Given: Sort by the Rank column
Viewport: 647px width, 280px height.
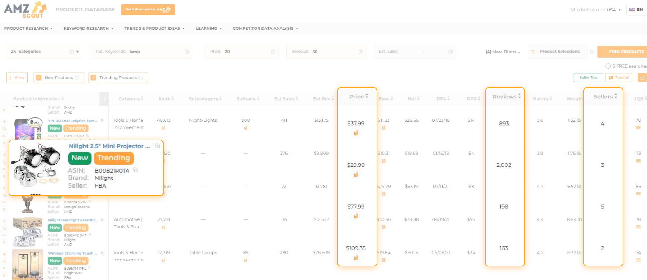Looking at the screenshot, I should (166, 99).
